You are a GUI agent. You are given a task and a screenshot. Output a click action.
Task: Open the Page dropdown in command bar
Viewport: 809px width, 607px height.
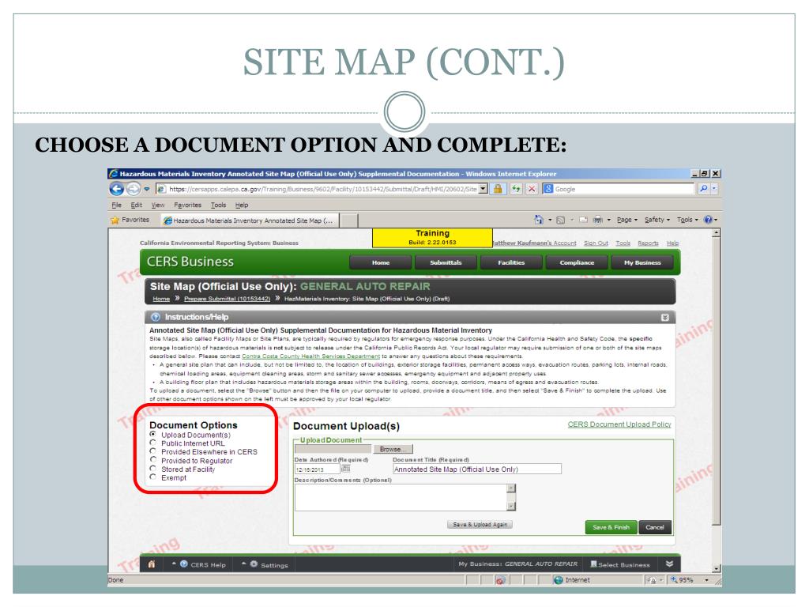[x=627, y=220]
